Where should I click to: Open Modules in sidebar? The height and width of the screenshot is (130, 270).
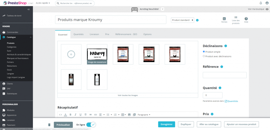coord(11,110)
